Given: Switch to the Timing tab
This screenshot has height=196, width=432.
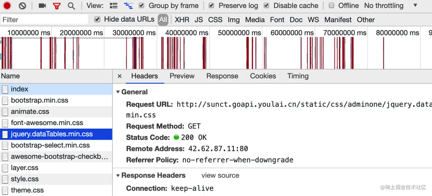Looking at the screenshot, I should coord(298,76).
